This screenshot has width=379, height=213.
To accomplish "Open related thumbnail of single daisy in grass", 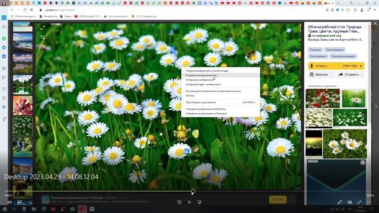I will (354, 98).
